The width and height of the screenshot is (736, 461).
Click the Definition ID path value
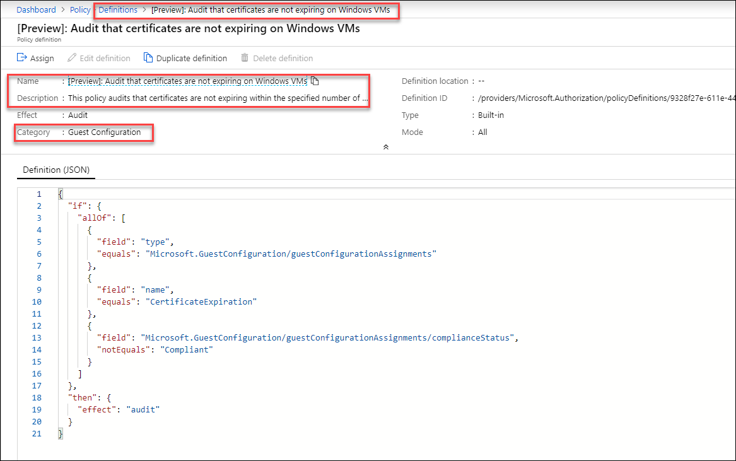point(607,98)
